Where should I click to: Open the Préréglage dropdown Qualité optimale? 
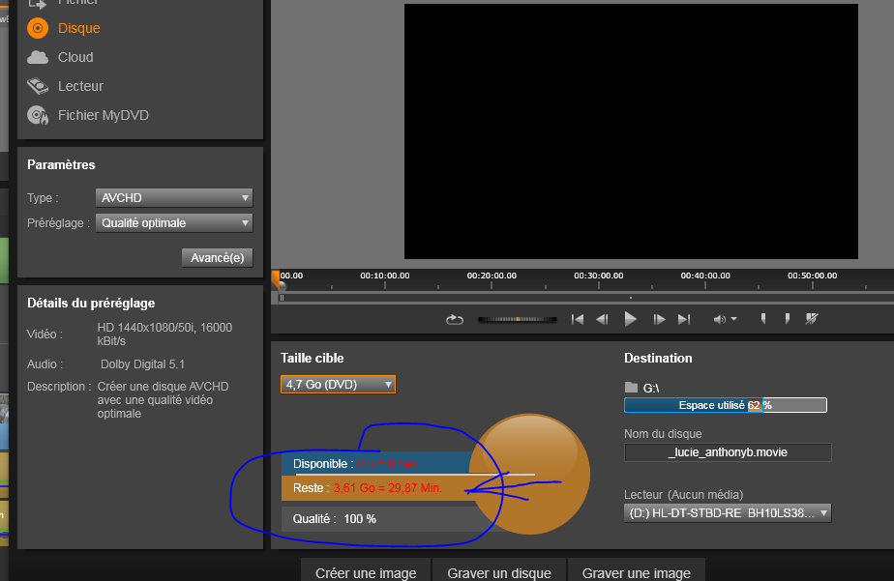(x=174, y=222)
